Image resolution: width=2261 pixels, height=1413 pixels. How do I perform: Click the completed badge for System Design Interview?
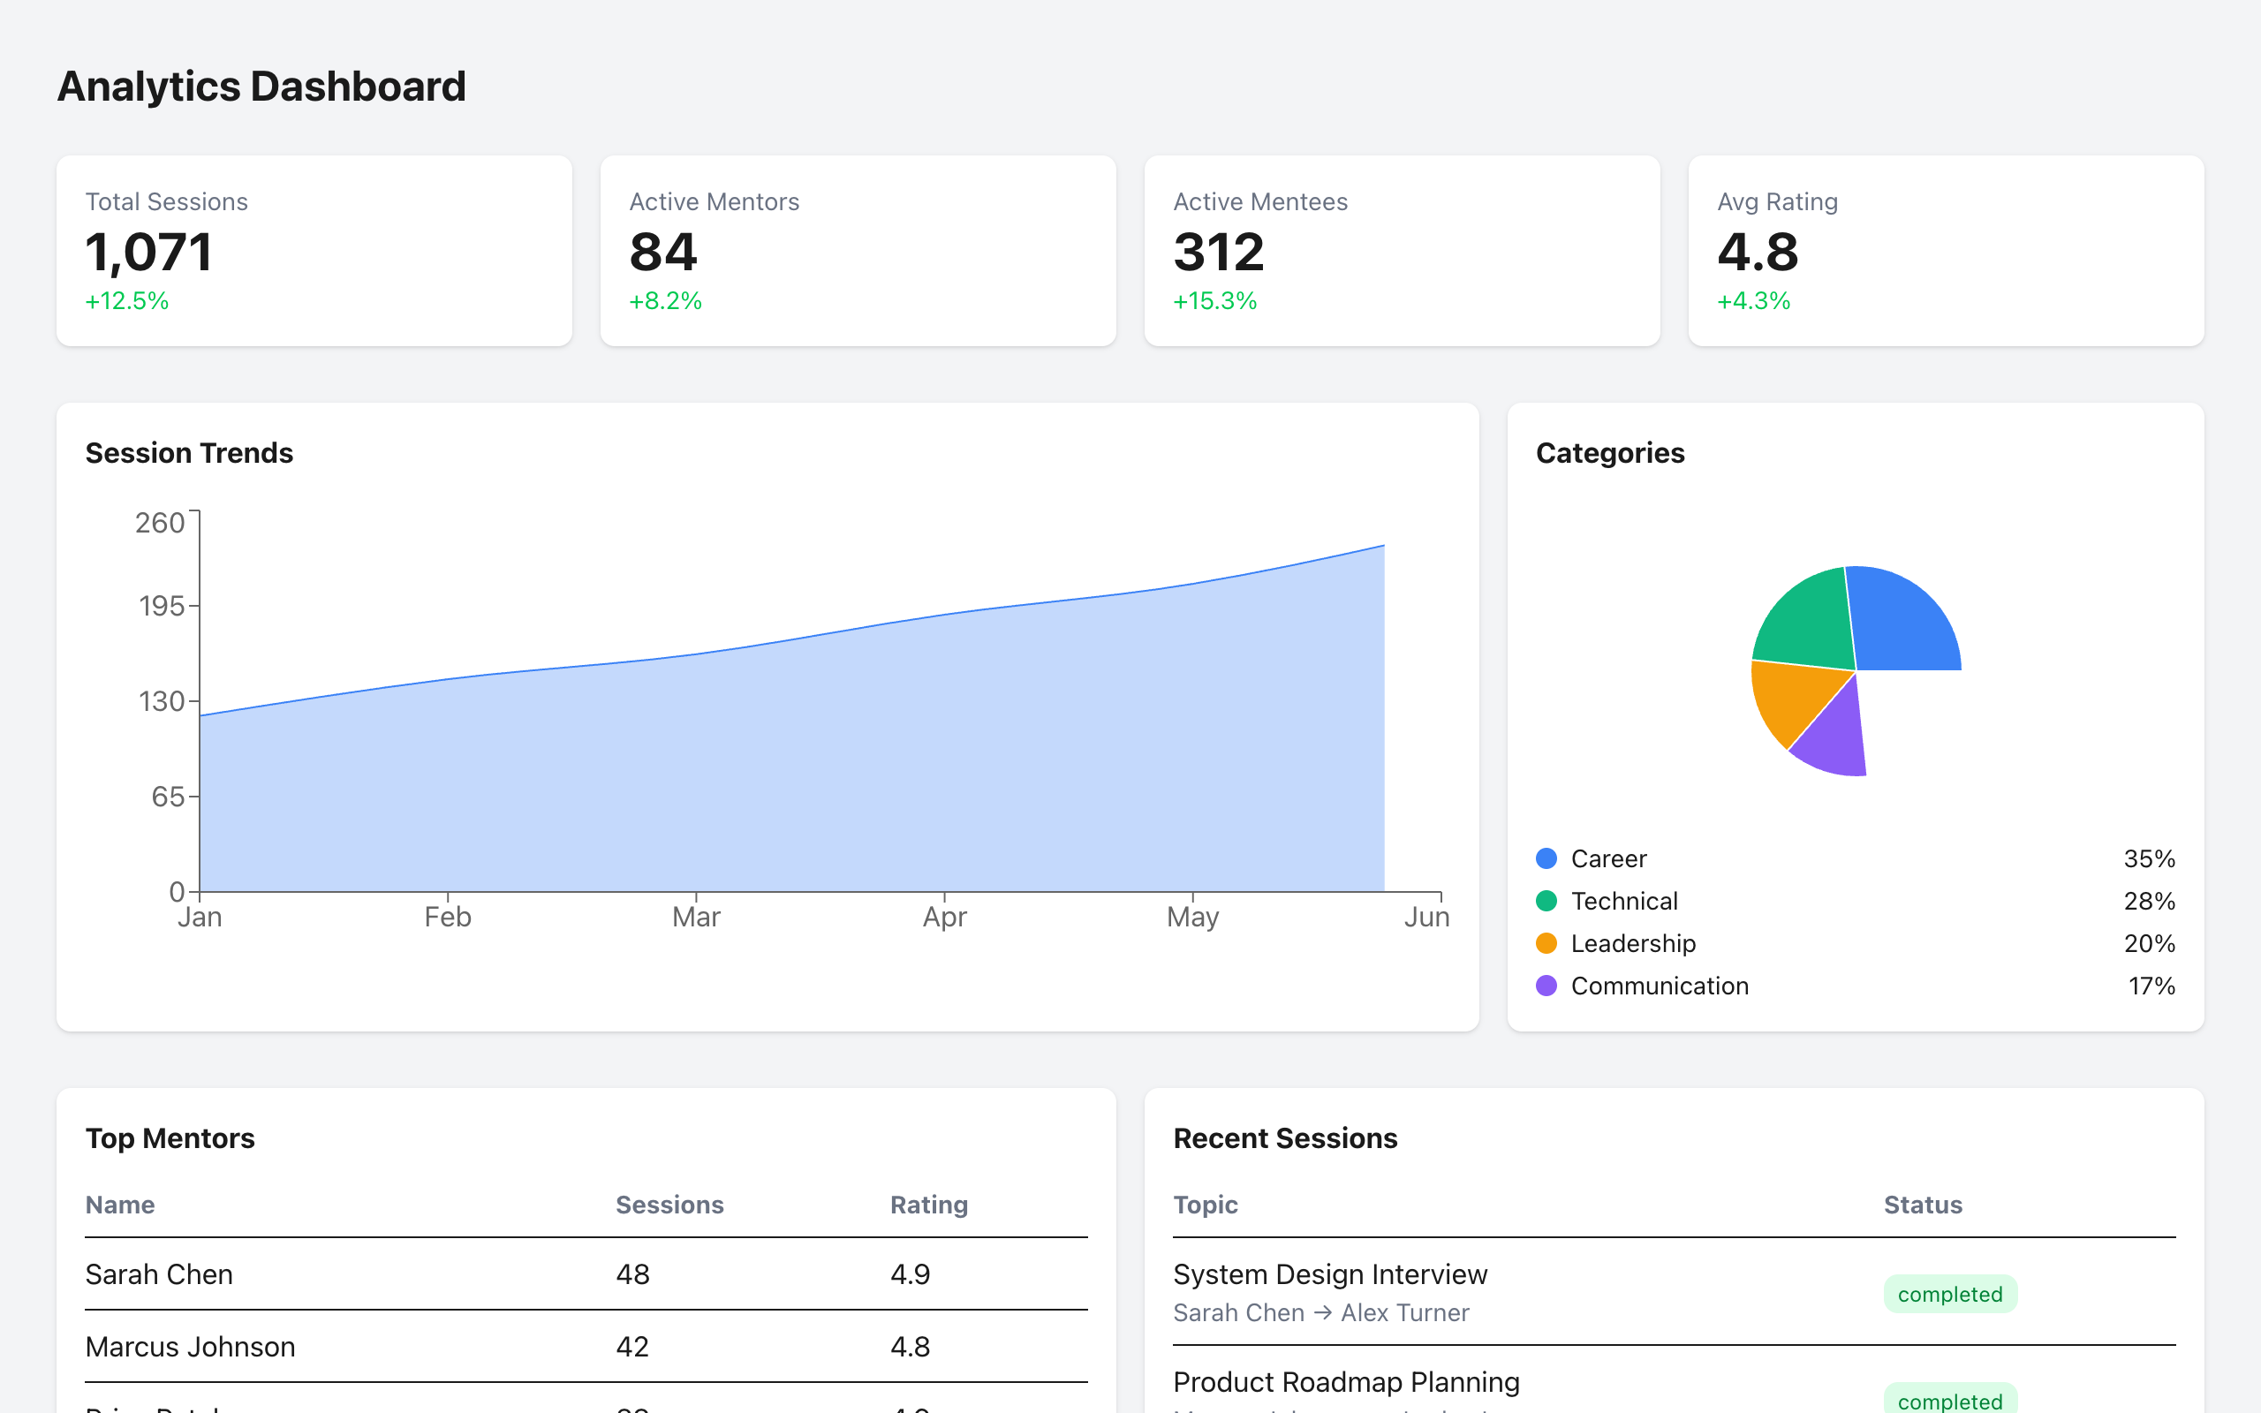coord(1950,1294)
